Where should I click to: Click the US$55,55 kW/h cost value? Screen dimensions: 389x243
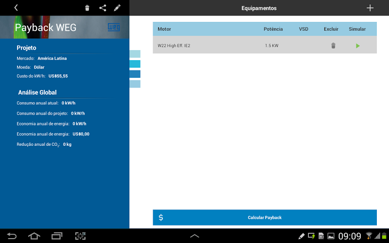coord(58,76)
